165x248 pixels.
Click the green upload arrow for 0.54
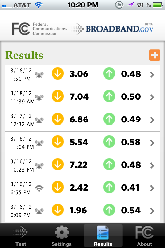coord(109,210)
